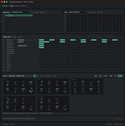Select track T13 Send 1 row

(x=63, y=64)
